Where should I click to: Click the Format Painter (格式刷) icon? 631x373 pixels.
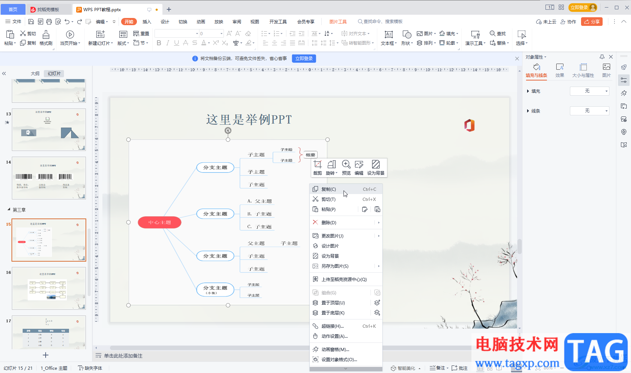pyautogui.click(x=46, y=34)
